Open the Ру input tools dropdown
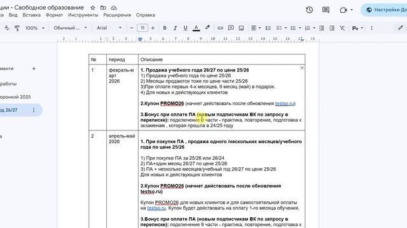 [357, 28]
